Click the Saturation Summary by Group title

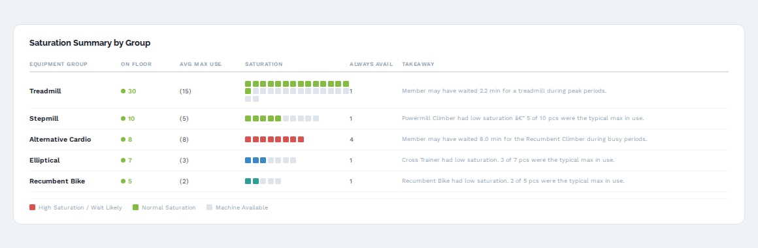[x=90, y=43]
